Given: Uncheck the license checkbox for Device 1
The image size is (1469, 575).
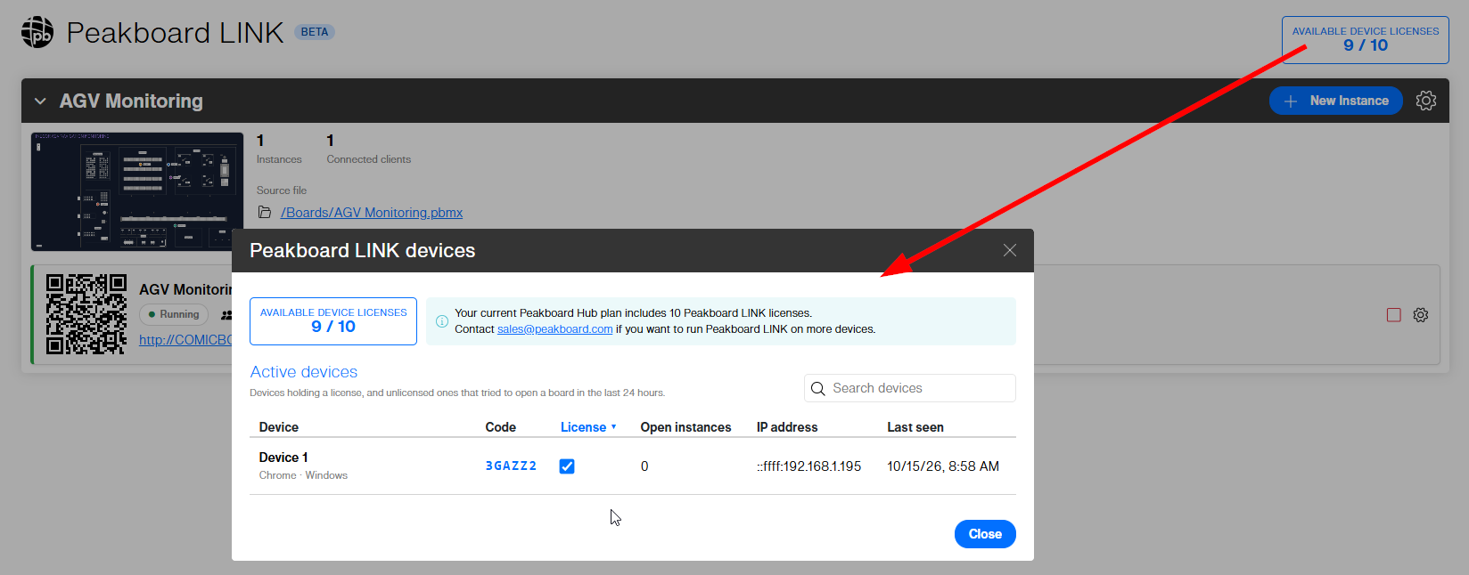Looking at the screenshot, I should pos(567,466).
